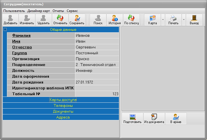Image resolution: width=207 pixels, height=140 pixels.
Task: Expand the Карты доступа section
Action: (x=61, y=100)
